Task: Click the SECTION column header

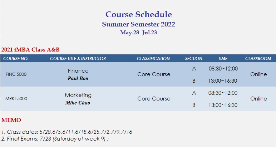Action: 194,59
